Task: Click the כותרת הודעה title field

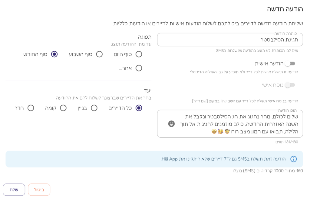Action: (x=230, y=40)
